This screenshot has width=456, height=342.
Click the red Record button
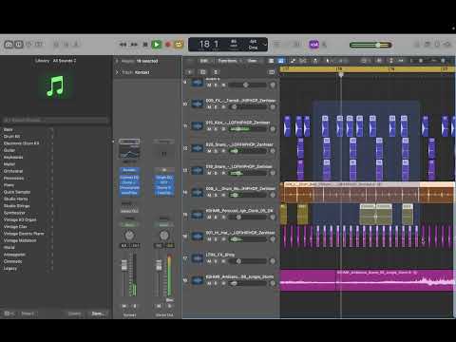pyautogui.click(x=168, y=45)
